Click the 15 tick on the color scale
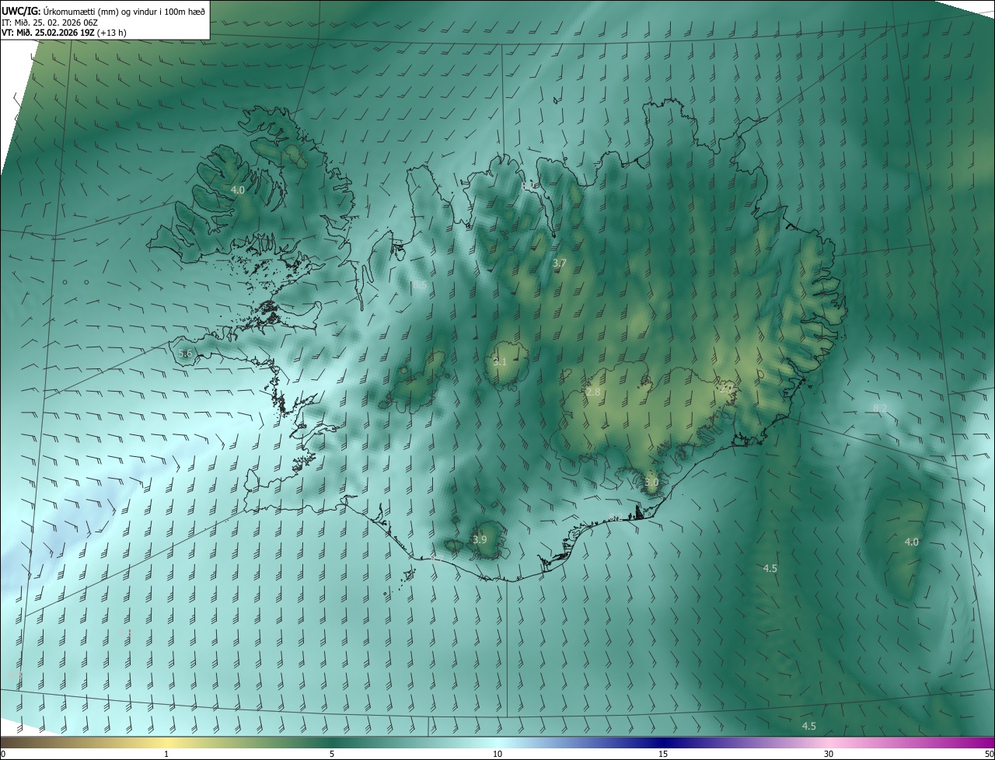Screen dimensions: 995x760 tap(663, 754)
